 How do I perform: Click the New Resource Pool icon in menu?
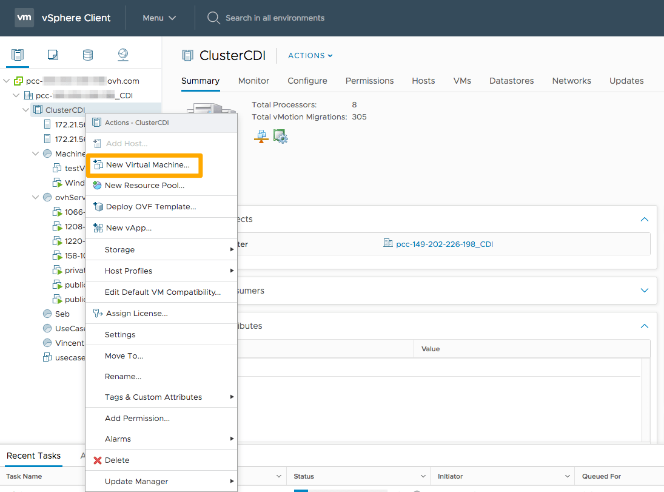click(98, 185)
